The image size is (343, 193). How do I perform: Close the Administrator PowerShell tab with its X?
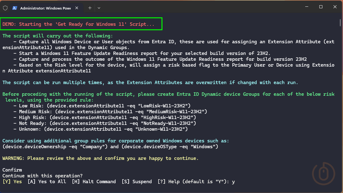click(77, 8)
